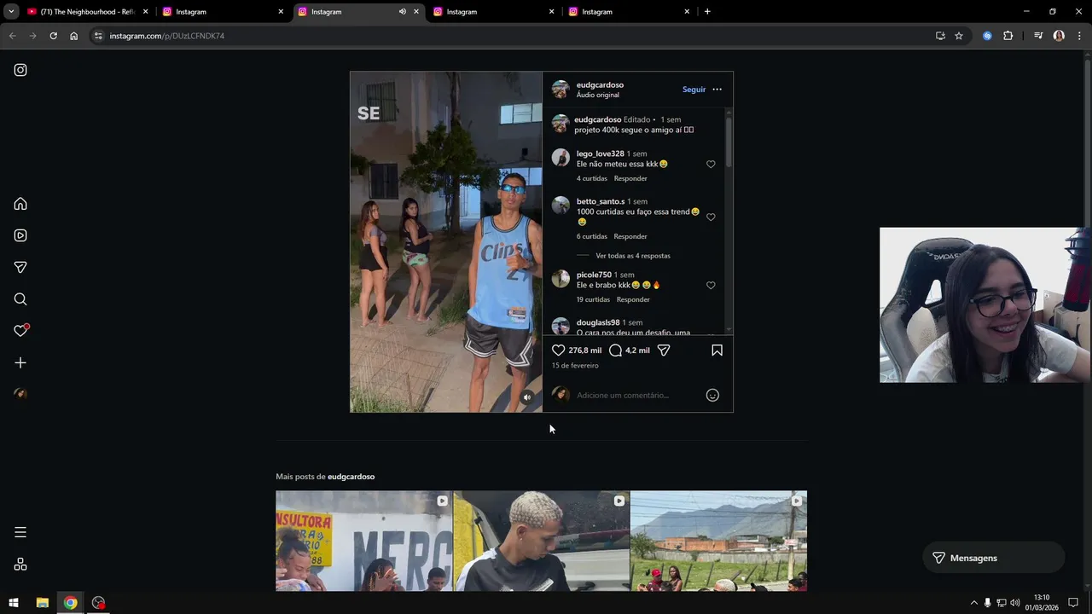This screenshot has height=614, width=1092.
Task: Open comments bubble icon on post
Action: point(615,350)
